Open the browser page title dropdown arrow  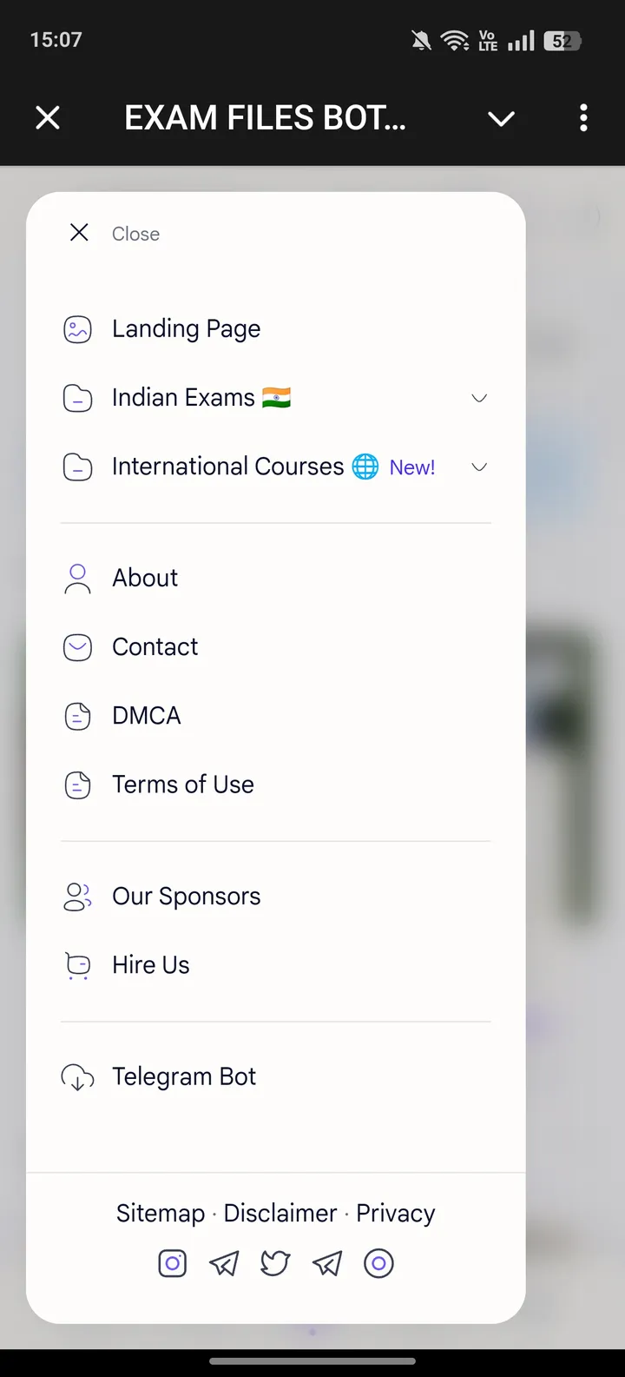502,119
